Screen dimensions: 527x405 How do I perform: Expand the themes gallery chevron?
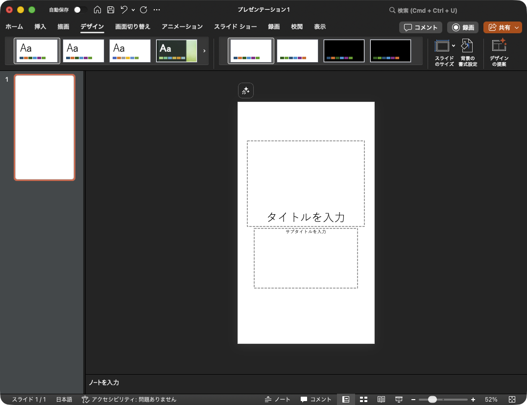(x=204, y=50)
